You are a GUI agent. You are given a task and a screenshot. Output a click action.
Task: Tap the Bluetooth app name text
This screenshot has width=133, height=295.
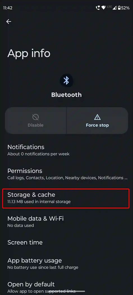click(x=66, y=95)
